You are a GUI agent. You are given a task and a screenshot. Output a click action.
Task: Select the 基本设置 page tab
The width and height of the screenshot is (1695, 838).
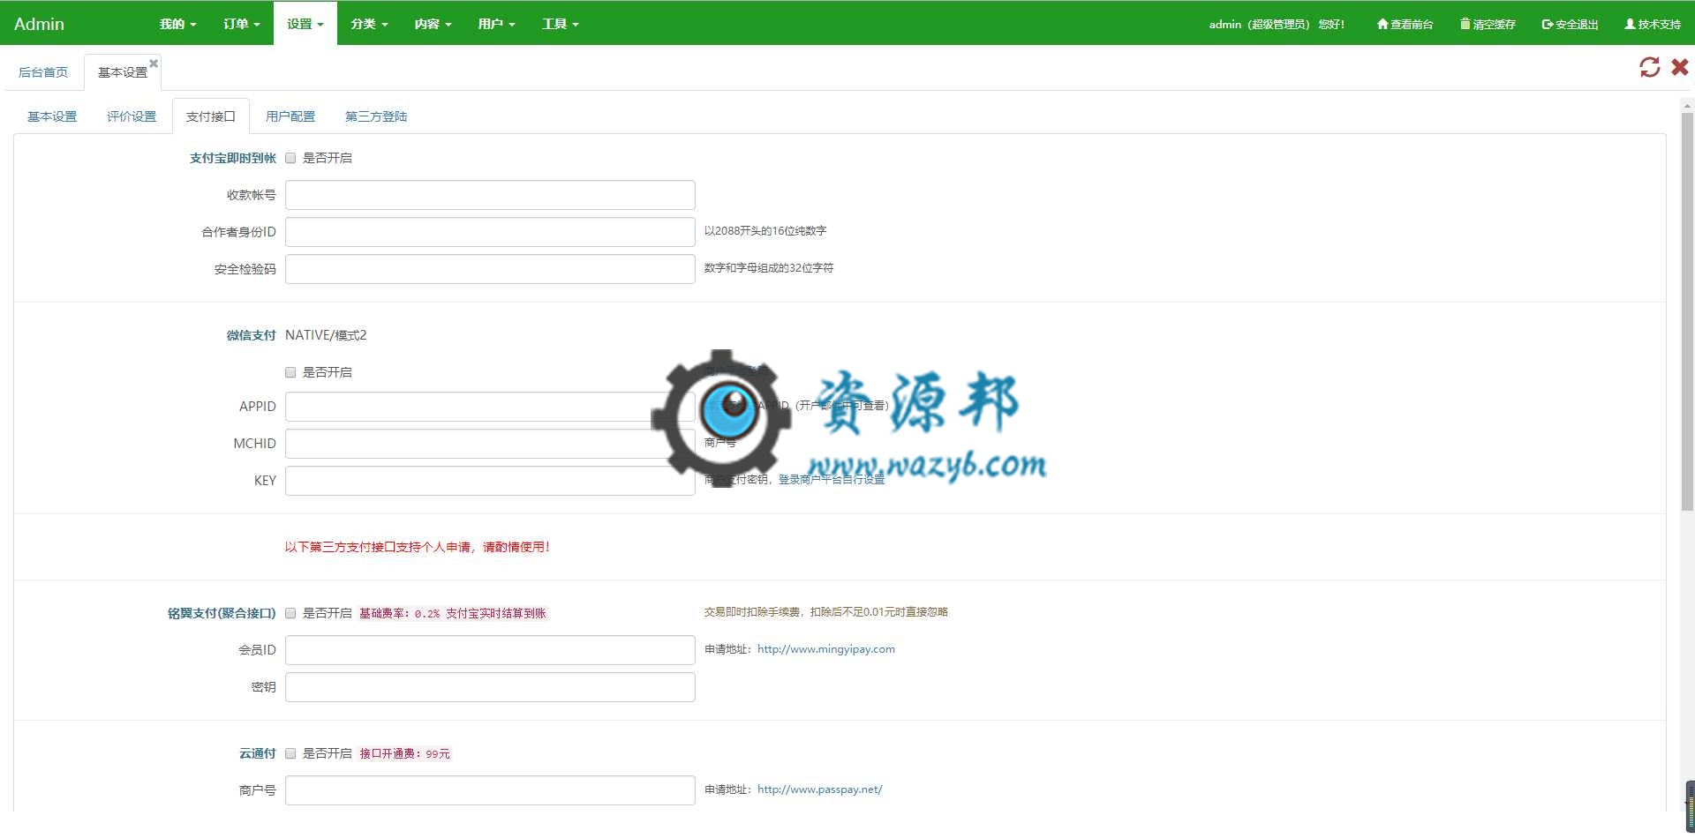[123, 72]
